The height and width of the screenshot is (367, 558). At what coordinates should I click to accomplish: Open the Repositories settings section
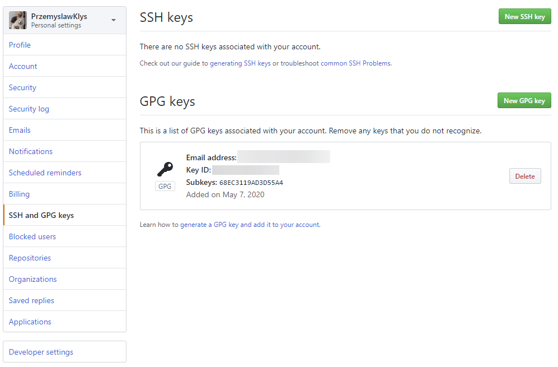click(29, 258)
